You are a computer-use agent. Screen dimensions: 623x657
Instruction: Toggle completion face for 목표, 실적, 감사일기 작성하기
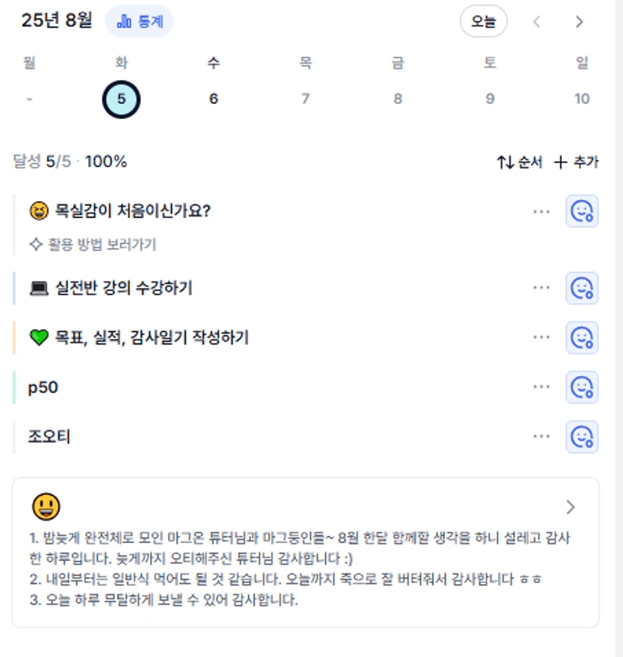(582, 337)
